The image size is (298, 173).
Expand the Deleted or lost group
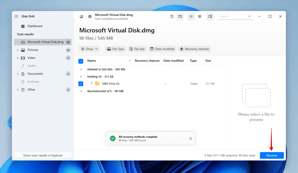click(81, 69)
